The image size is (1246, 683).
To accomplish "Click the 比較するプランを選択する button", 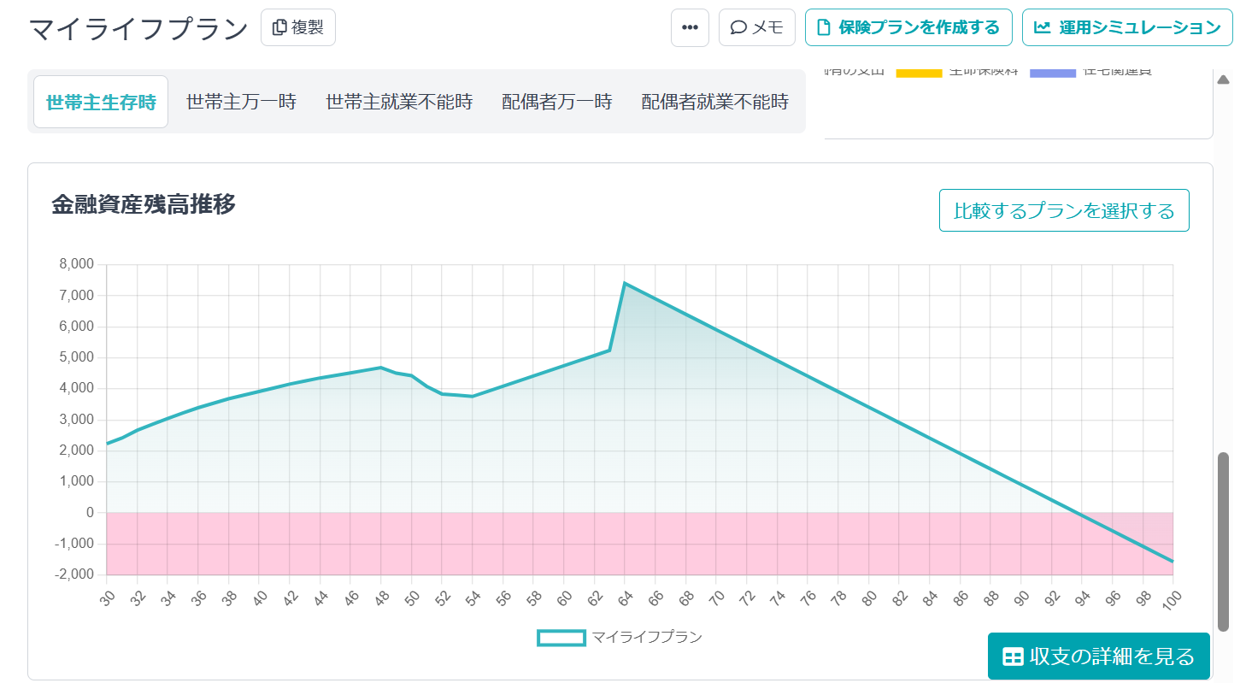I will (x=1064, y=209).
